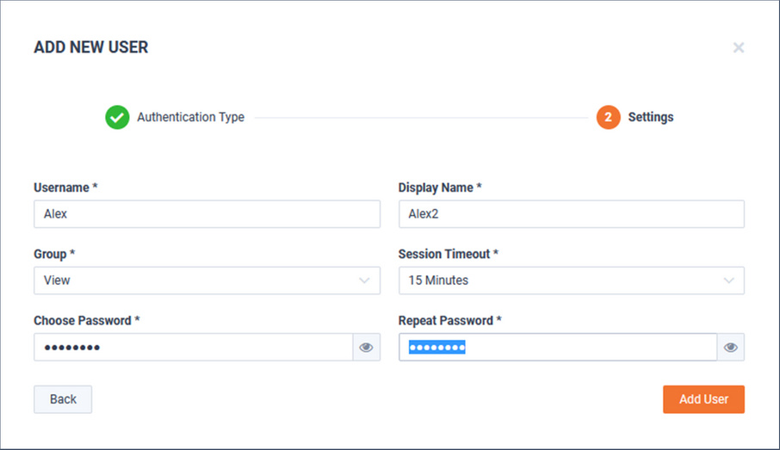
Task: Focus the Choose Password input field
Action: [x=194, y=347]
